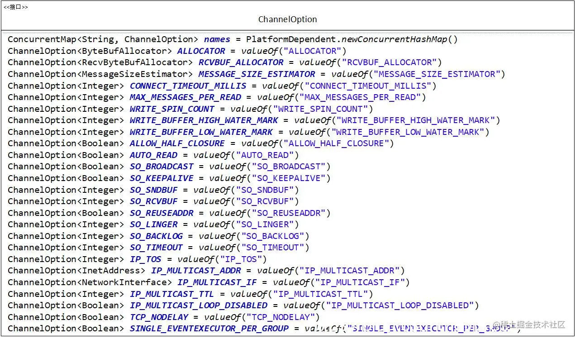Click the ChannelOption<NetworkInterface> type text

tap(90, 282)
